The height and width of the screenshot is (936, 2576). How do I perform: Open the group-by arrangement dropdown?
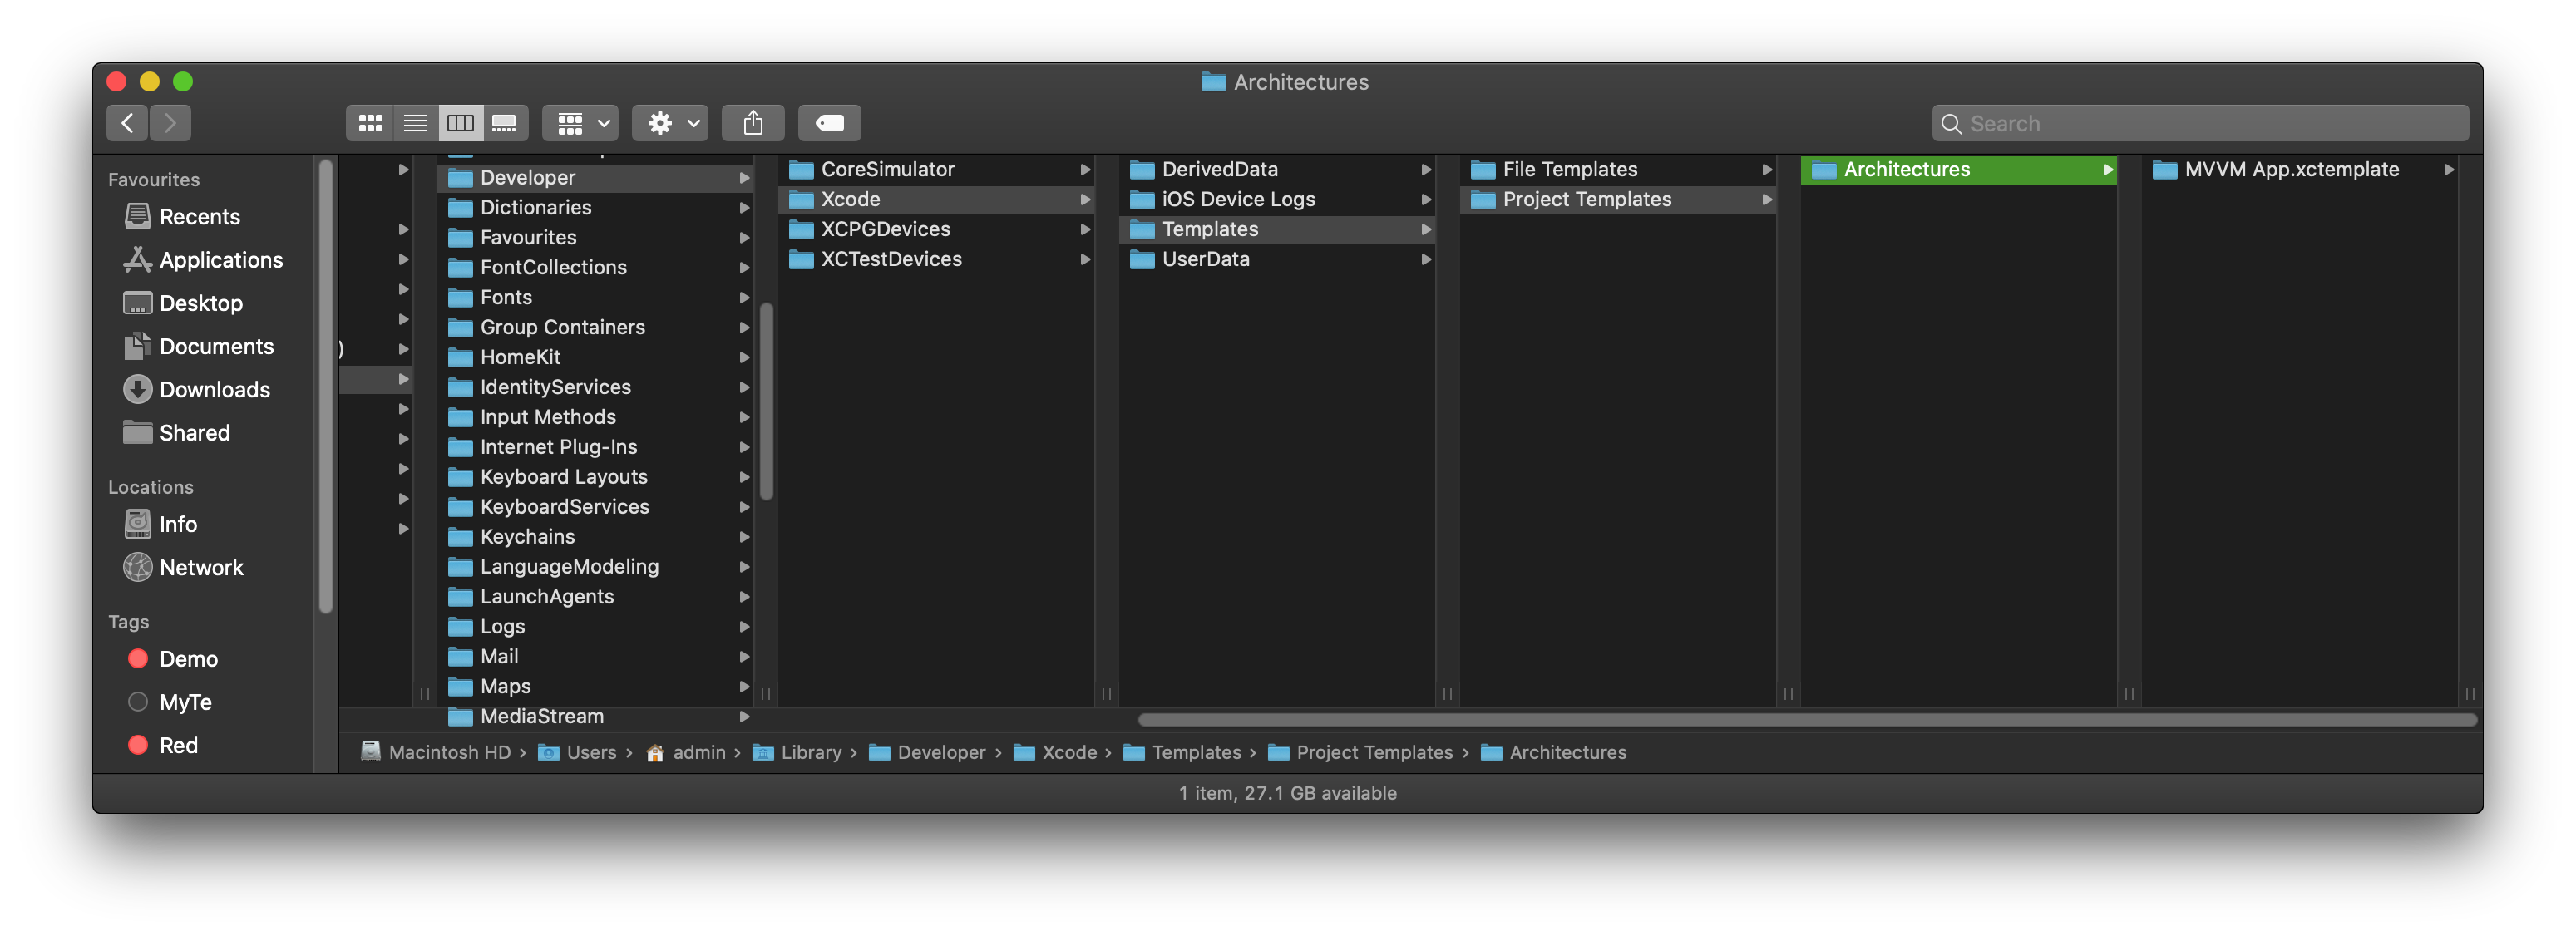581,123
